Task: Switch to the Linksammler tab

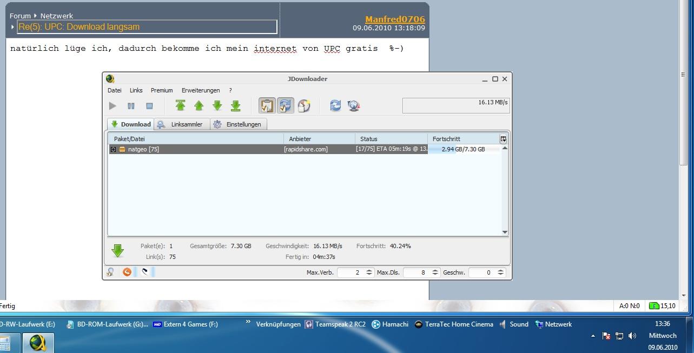Action: 182,124
